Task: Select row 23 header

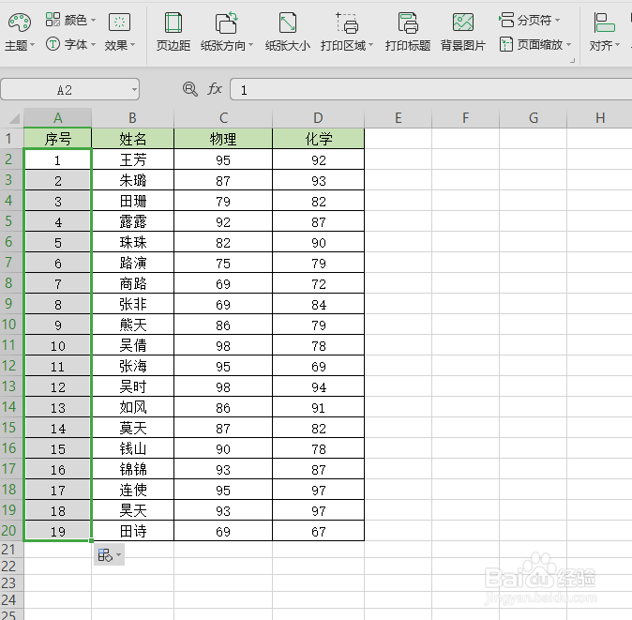Action: [11, 583]
